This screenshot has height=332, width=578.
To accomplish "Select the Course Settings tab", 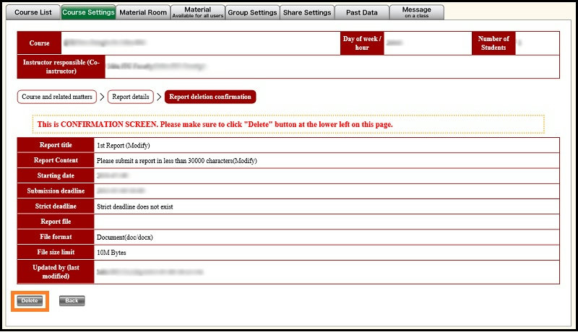I will pyautogui.click(x=88, y=12).
